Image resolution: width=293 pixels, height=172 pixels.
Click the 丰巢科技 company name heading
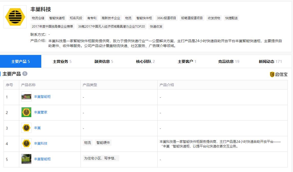41,9
